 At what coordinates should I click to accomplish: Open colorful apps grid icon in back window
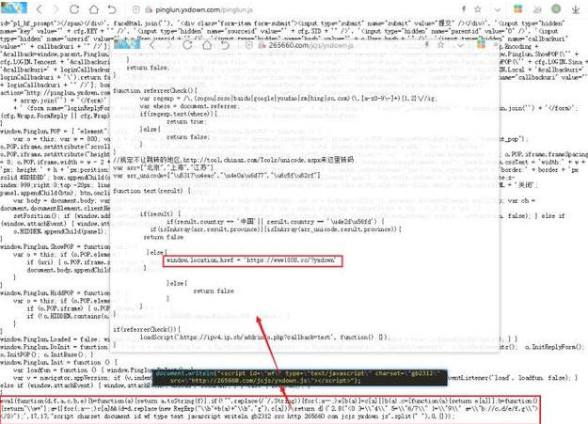[x=517, y=9]
